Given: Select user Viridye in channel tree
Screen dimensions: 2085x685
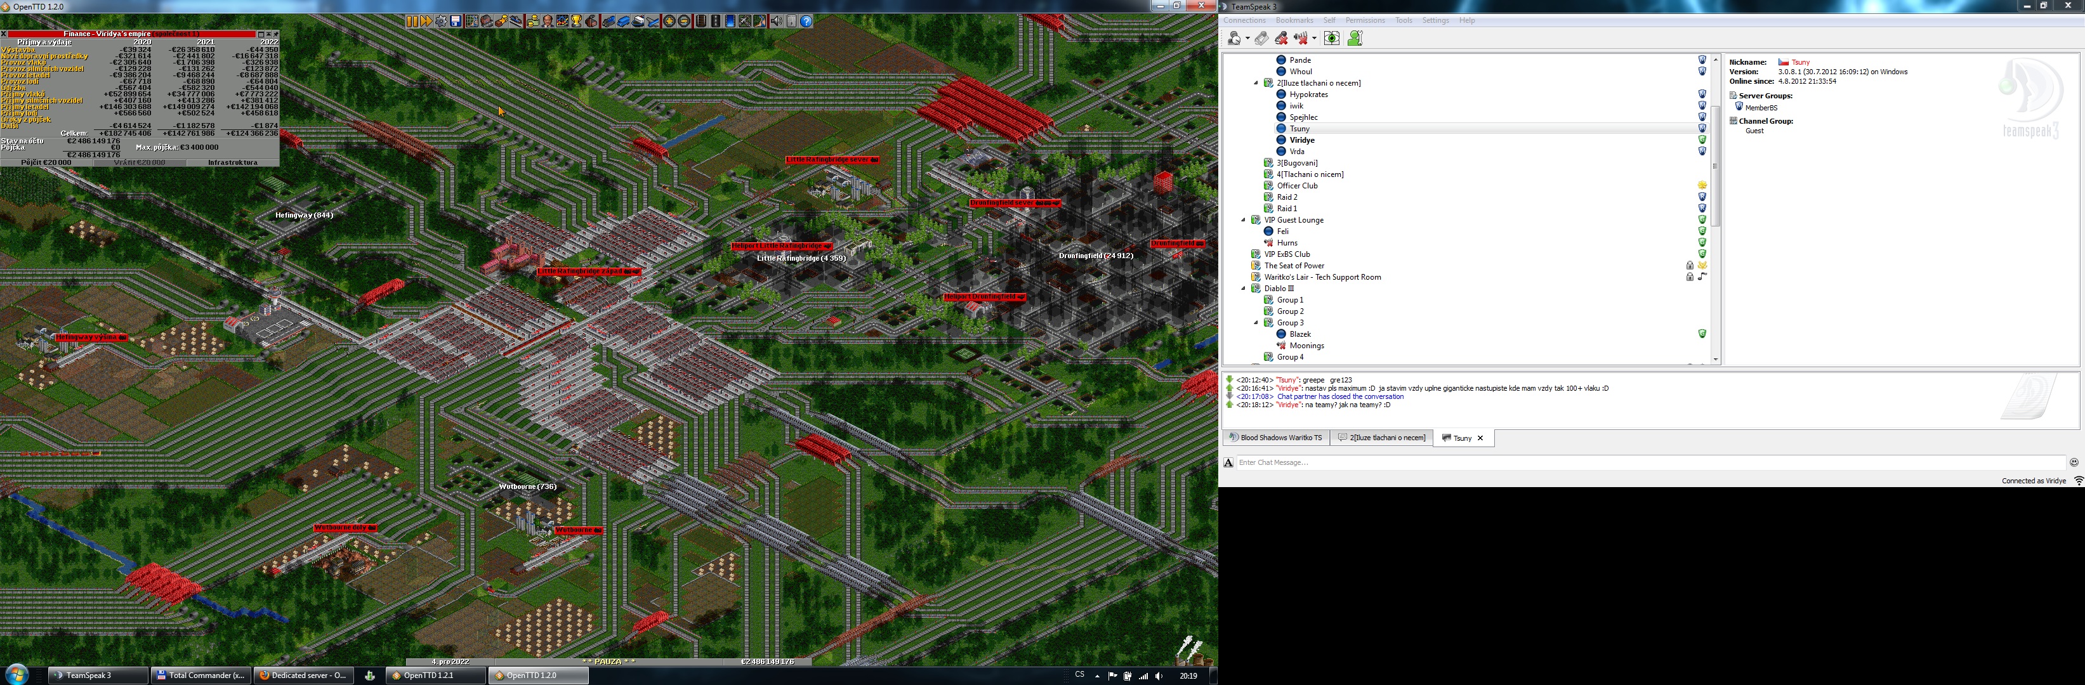Looking at the screenshot, I should (1301, 140).
